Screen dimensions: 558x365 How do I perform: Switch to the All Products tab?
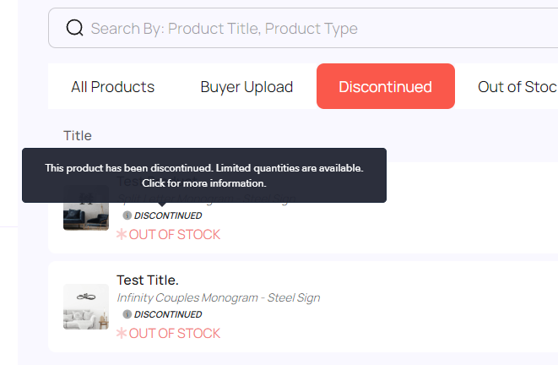113,86
